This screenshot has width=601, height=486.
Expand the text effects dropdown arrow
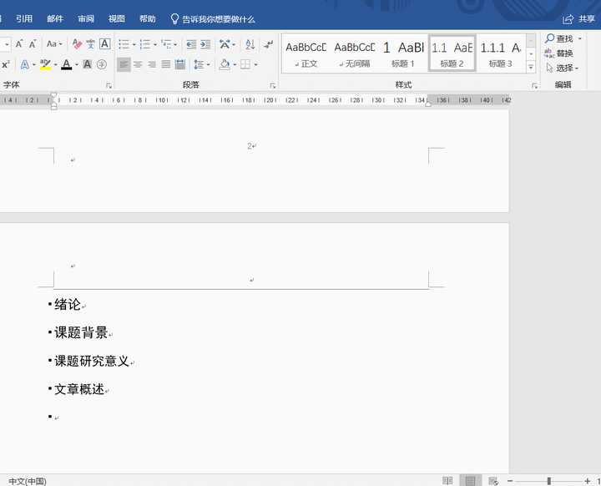tap(34, 65)
